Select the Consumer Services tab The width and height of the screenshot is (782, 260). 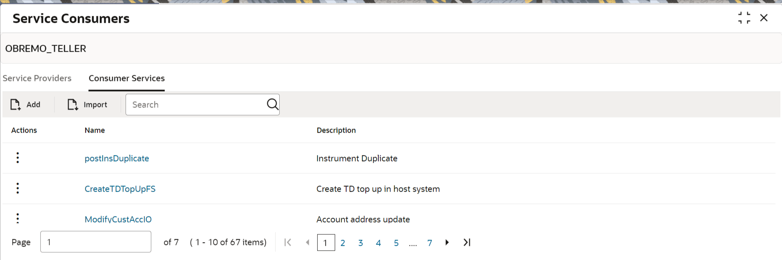tap(127, 78)
